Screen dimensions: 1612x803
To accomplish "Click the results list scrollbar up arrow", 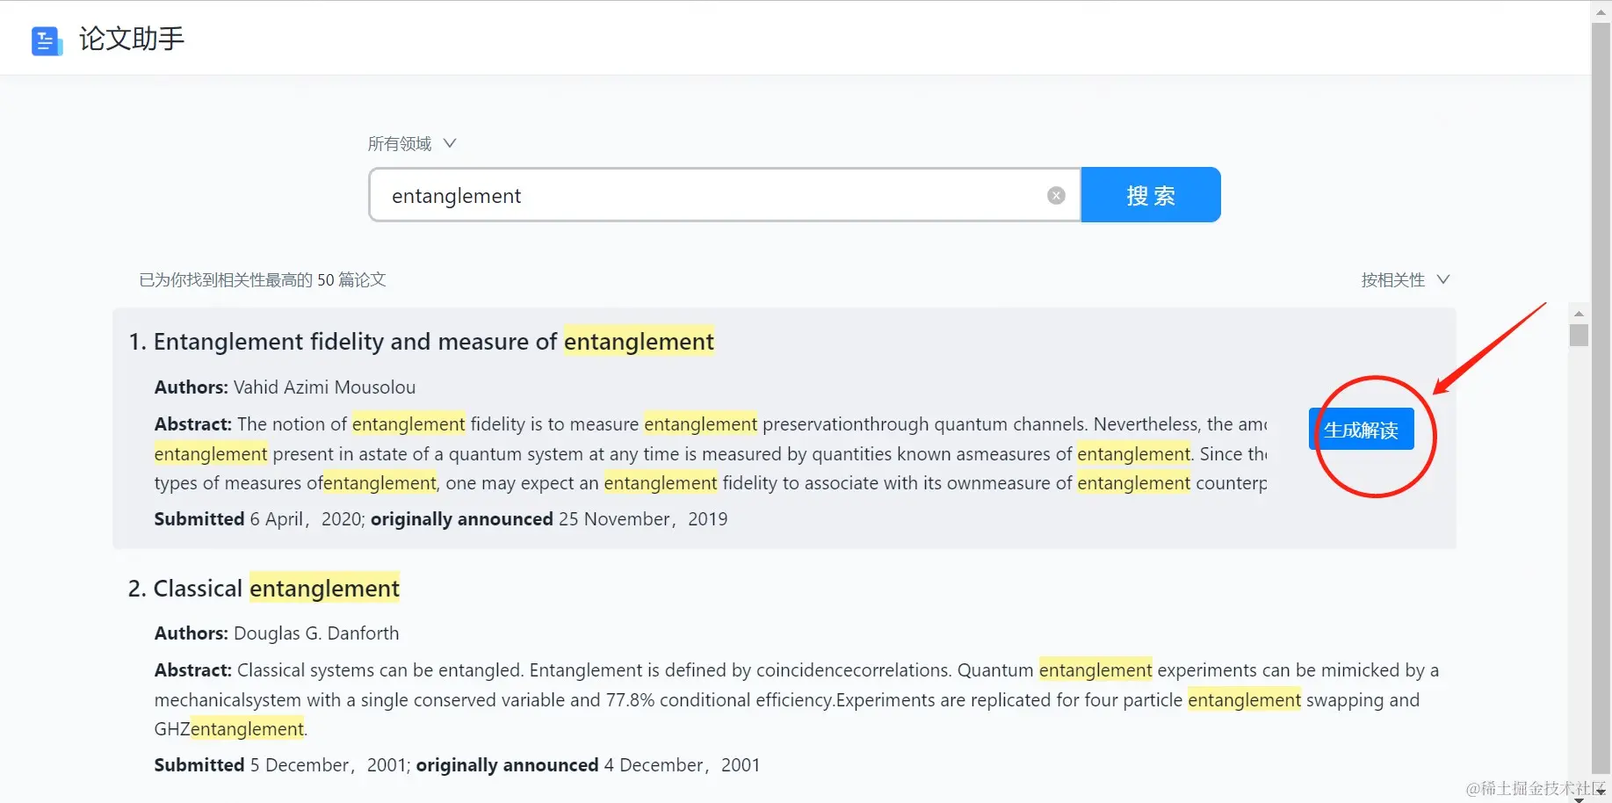I will point(1579,314).
